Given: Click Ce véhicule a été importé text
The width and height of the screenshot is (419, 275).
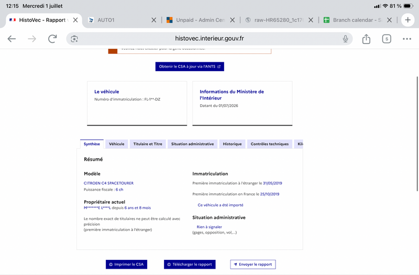Looking at the screenshot, I should pyautogui.click(x=220, y=205).
